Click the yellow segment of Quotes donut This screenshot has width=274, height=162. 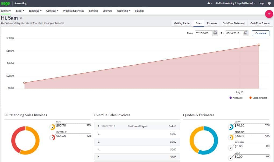tap(192, 139)
